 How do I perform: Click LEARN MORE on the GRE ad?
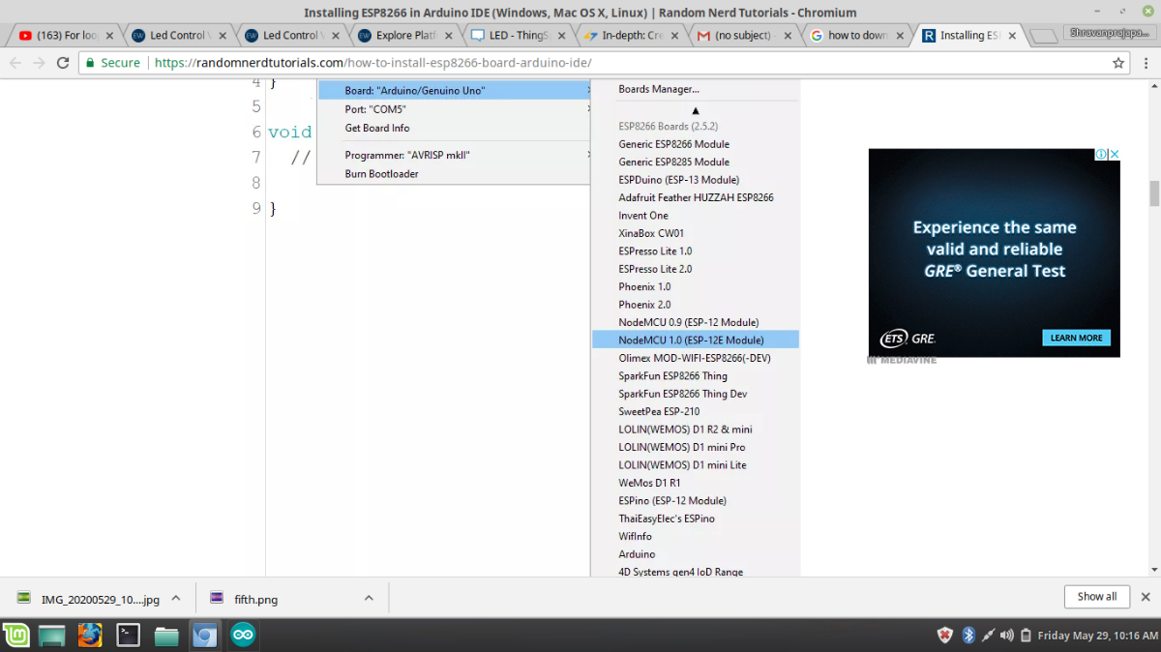pyautogui.click(x=1076, y=338)
